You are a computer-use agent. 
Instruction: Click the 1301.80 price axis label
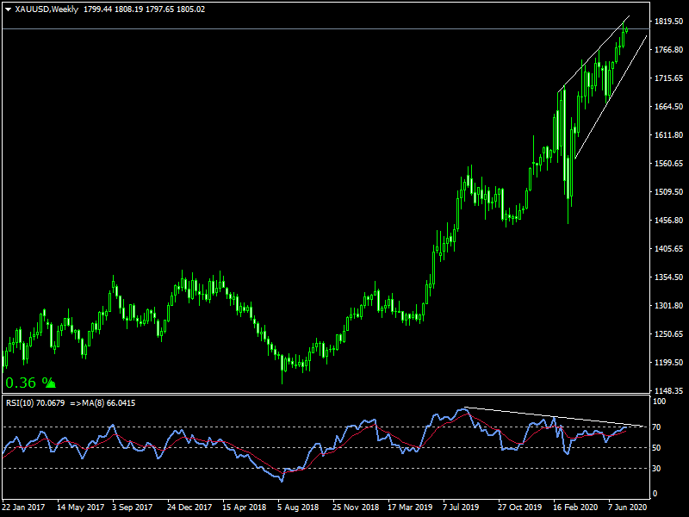pos(668,306)
